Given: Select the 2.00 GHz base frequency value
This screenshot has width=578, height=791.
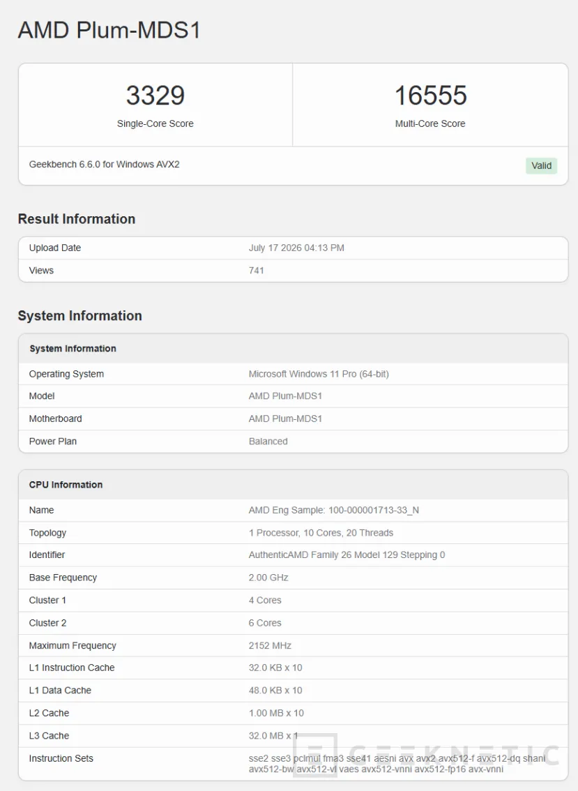Looking at the screenshot, I should [268, 578].
